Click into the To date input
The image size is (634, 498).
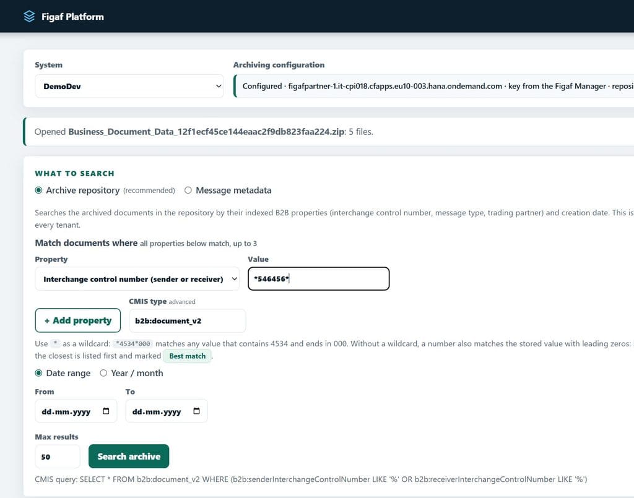click(167, 411)
